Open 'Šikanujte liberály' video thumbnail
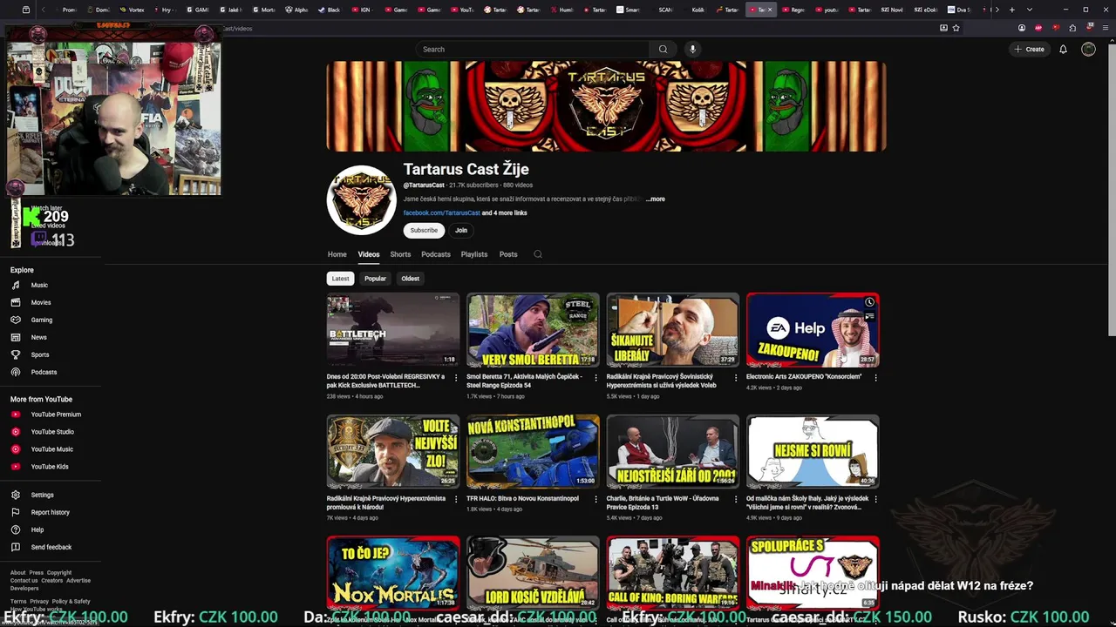This screenshot has width=1116, height=627. (x=673, y=330)
